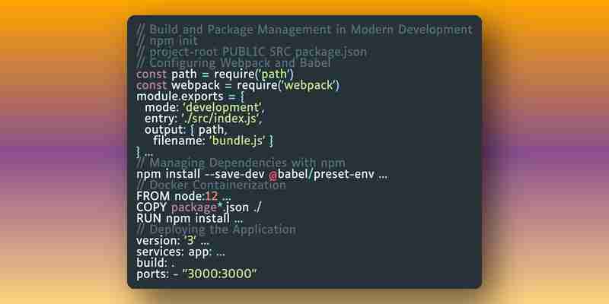Screen dimensions: 609x304
Task: Click the 'Build and Package Management' comment line
Action: click(304, 30)
